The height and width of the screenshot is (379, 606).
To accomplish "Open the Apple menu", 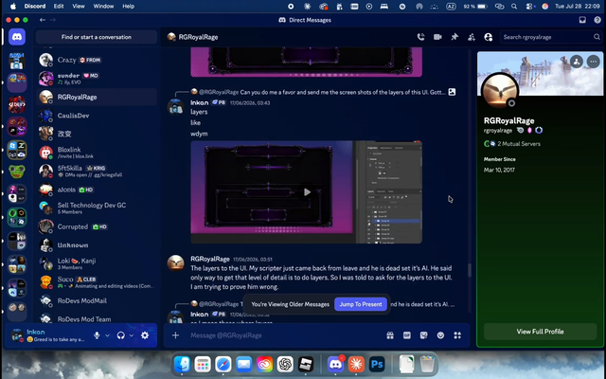I will click(x=12, y=7).
